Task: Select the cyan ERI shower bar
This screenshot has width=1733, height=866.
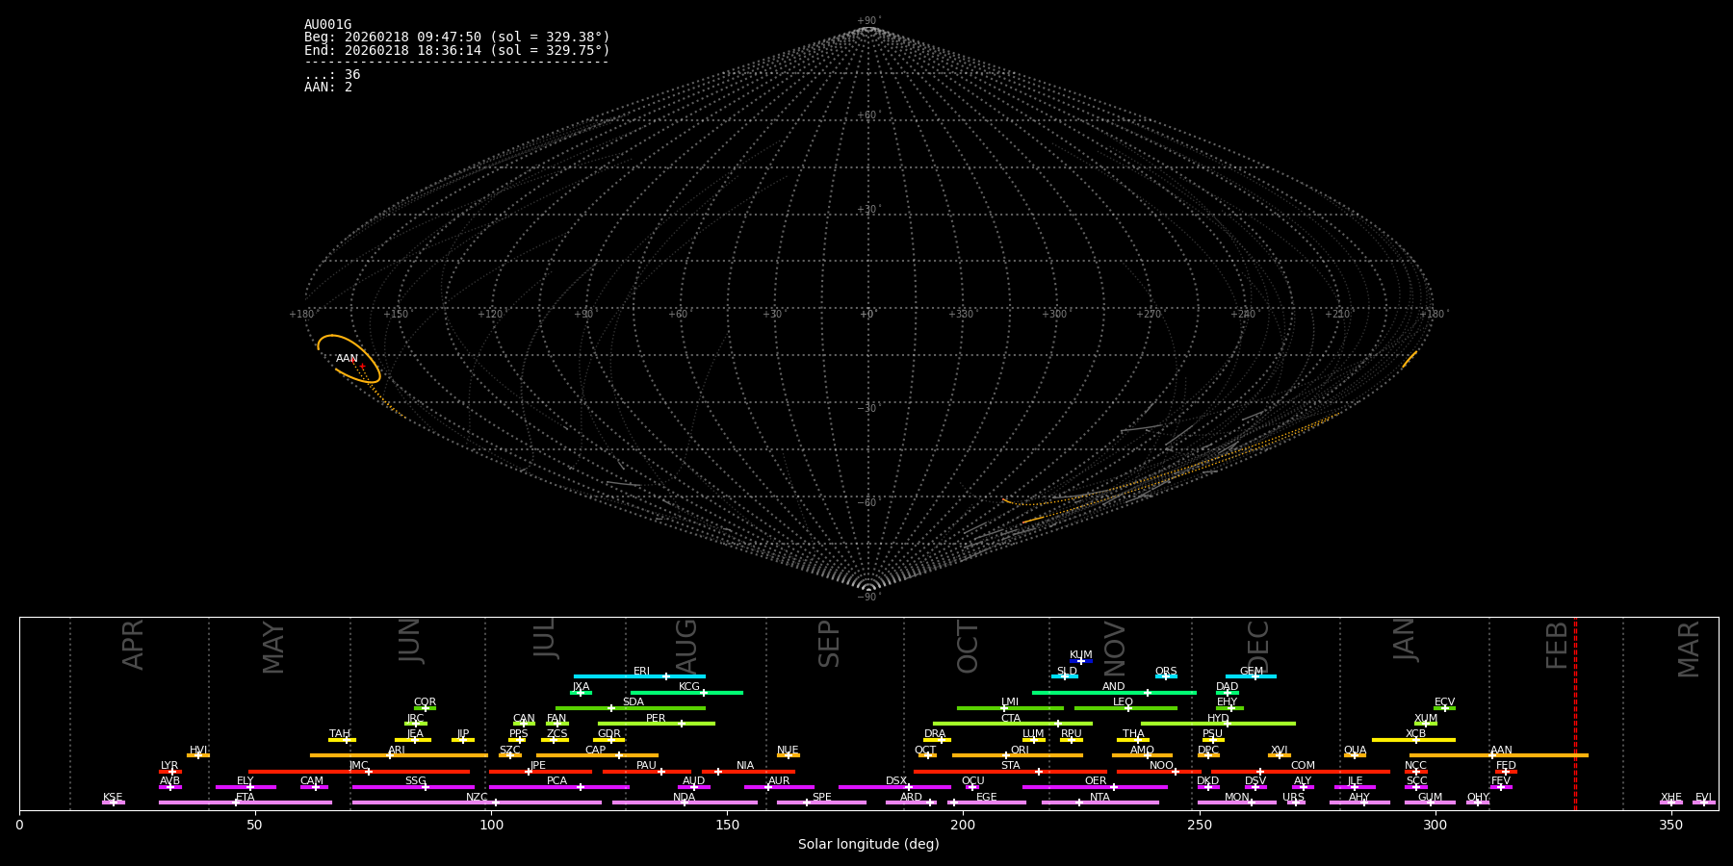Action: (639, 676)
